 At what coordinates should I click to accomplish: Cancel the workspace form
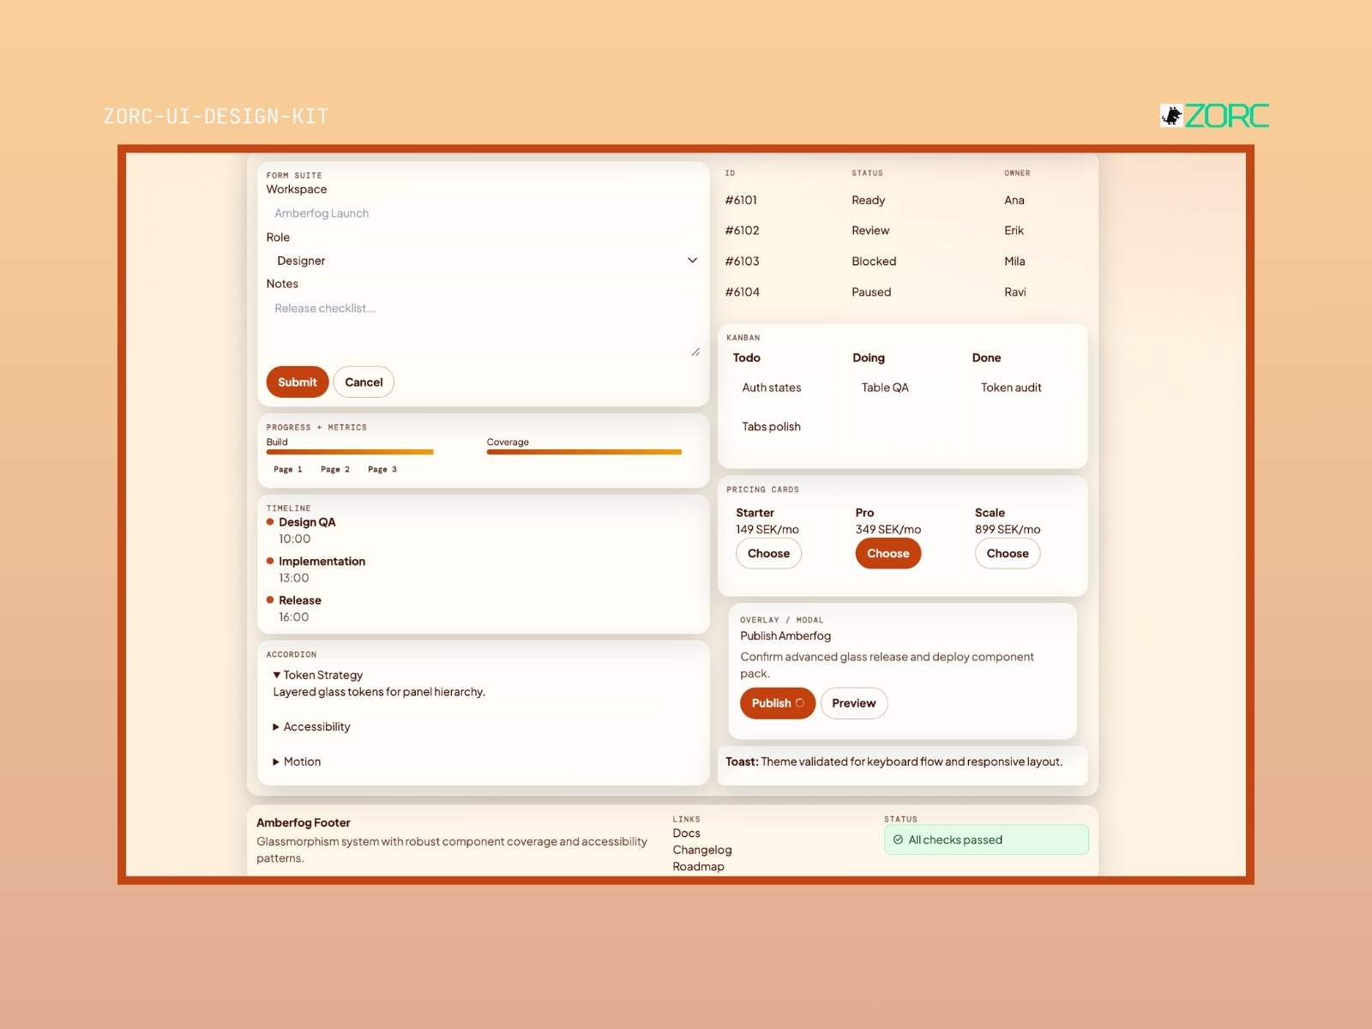click(364, 382)
